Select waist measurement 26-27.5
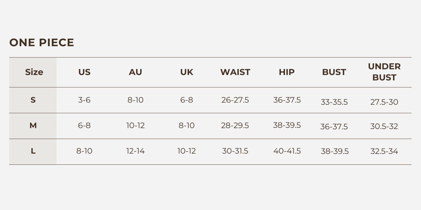 pos(235,100)
